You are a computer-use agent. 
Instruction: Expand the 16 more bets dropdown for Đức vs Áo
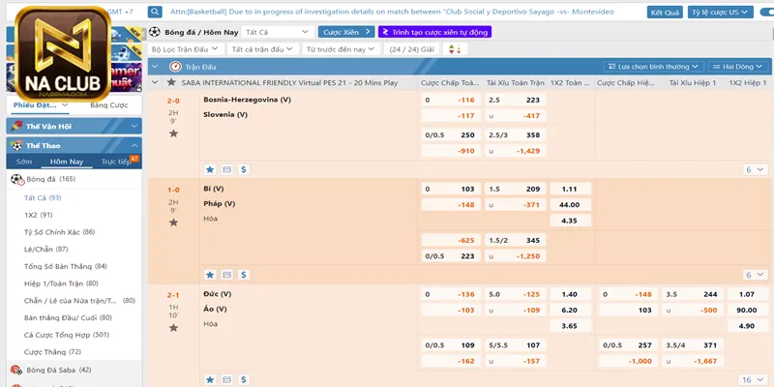click(753, 380)
